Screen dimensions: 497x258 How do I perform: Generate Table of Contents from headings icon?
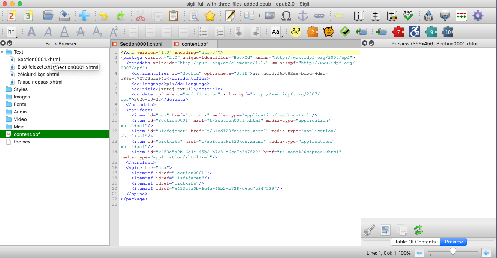(x=392, y=16)
